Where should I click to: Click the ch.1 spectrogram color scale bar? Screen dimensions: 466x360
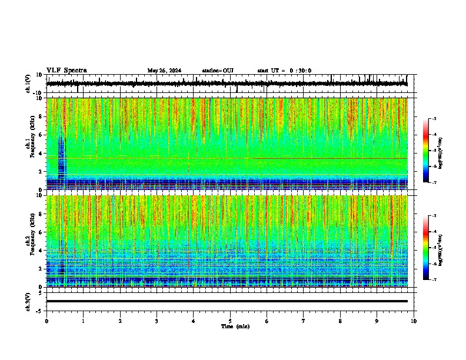pos(425,151)
